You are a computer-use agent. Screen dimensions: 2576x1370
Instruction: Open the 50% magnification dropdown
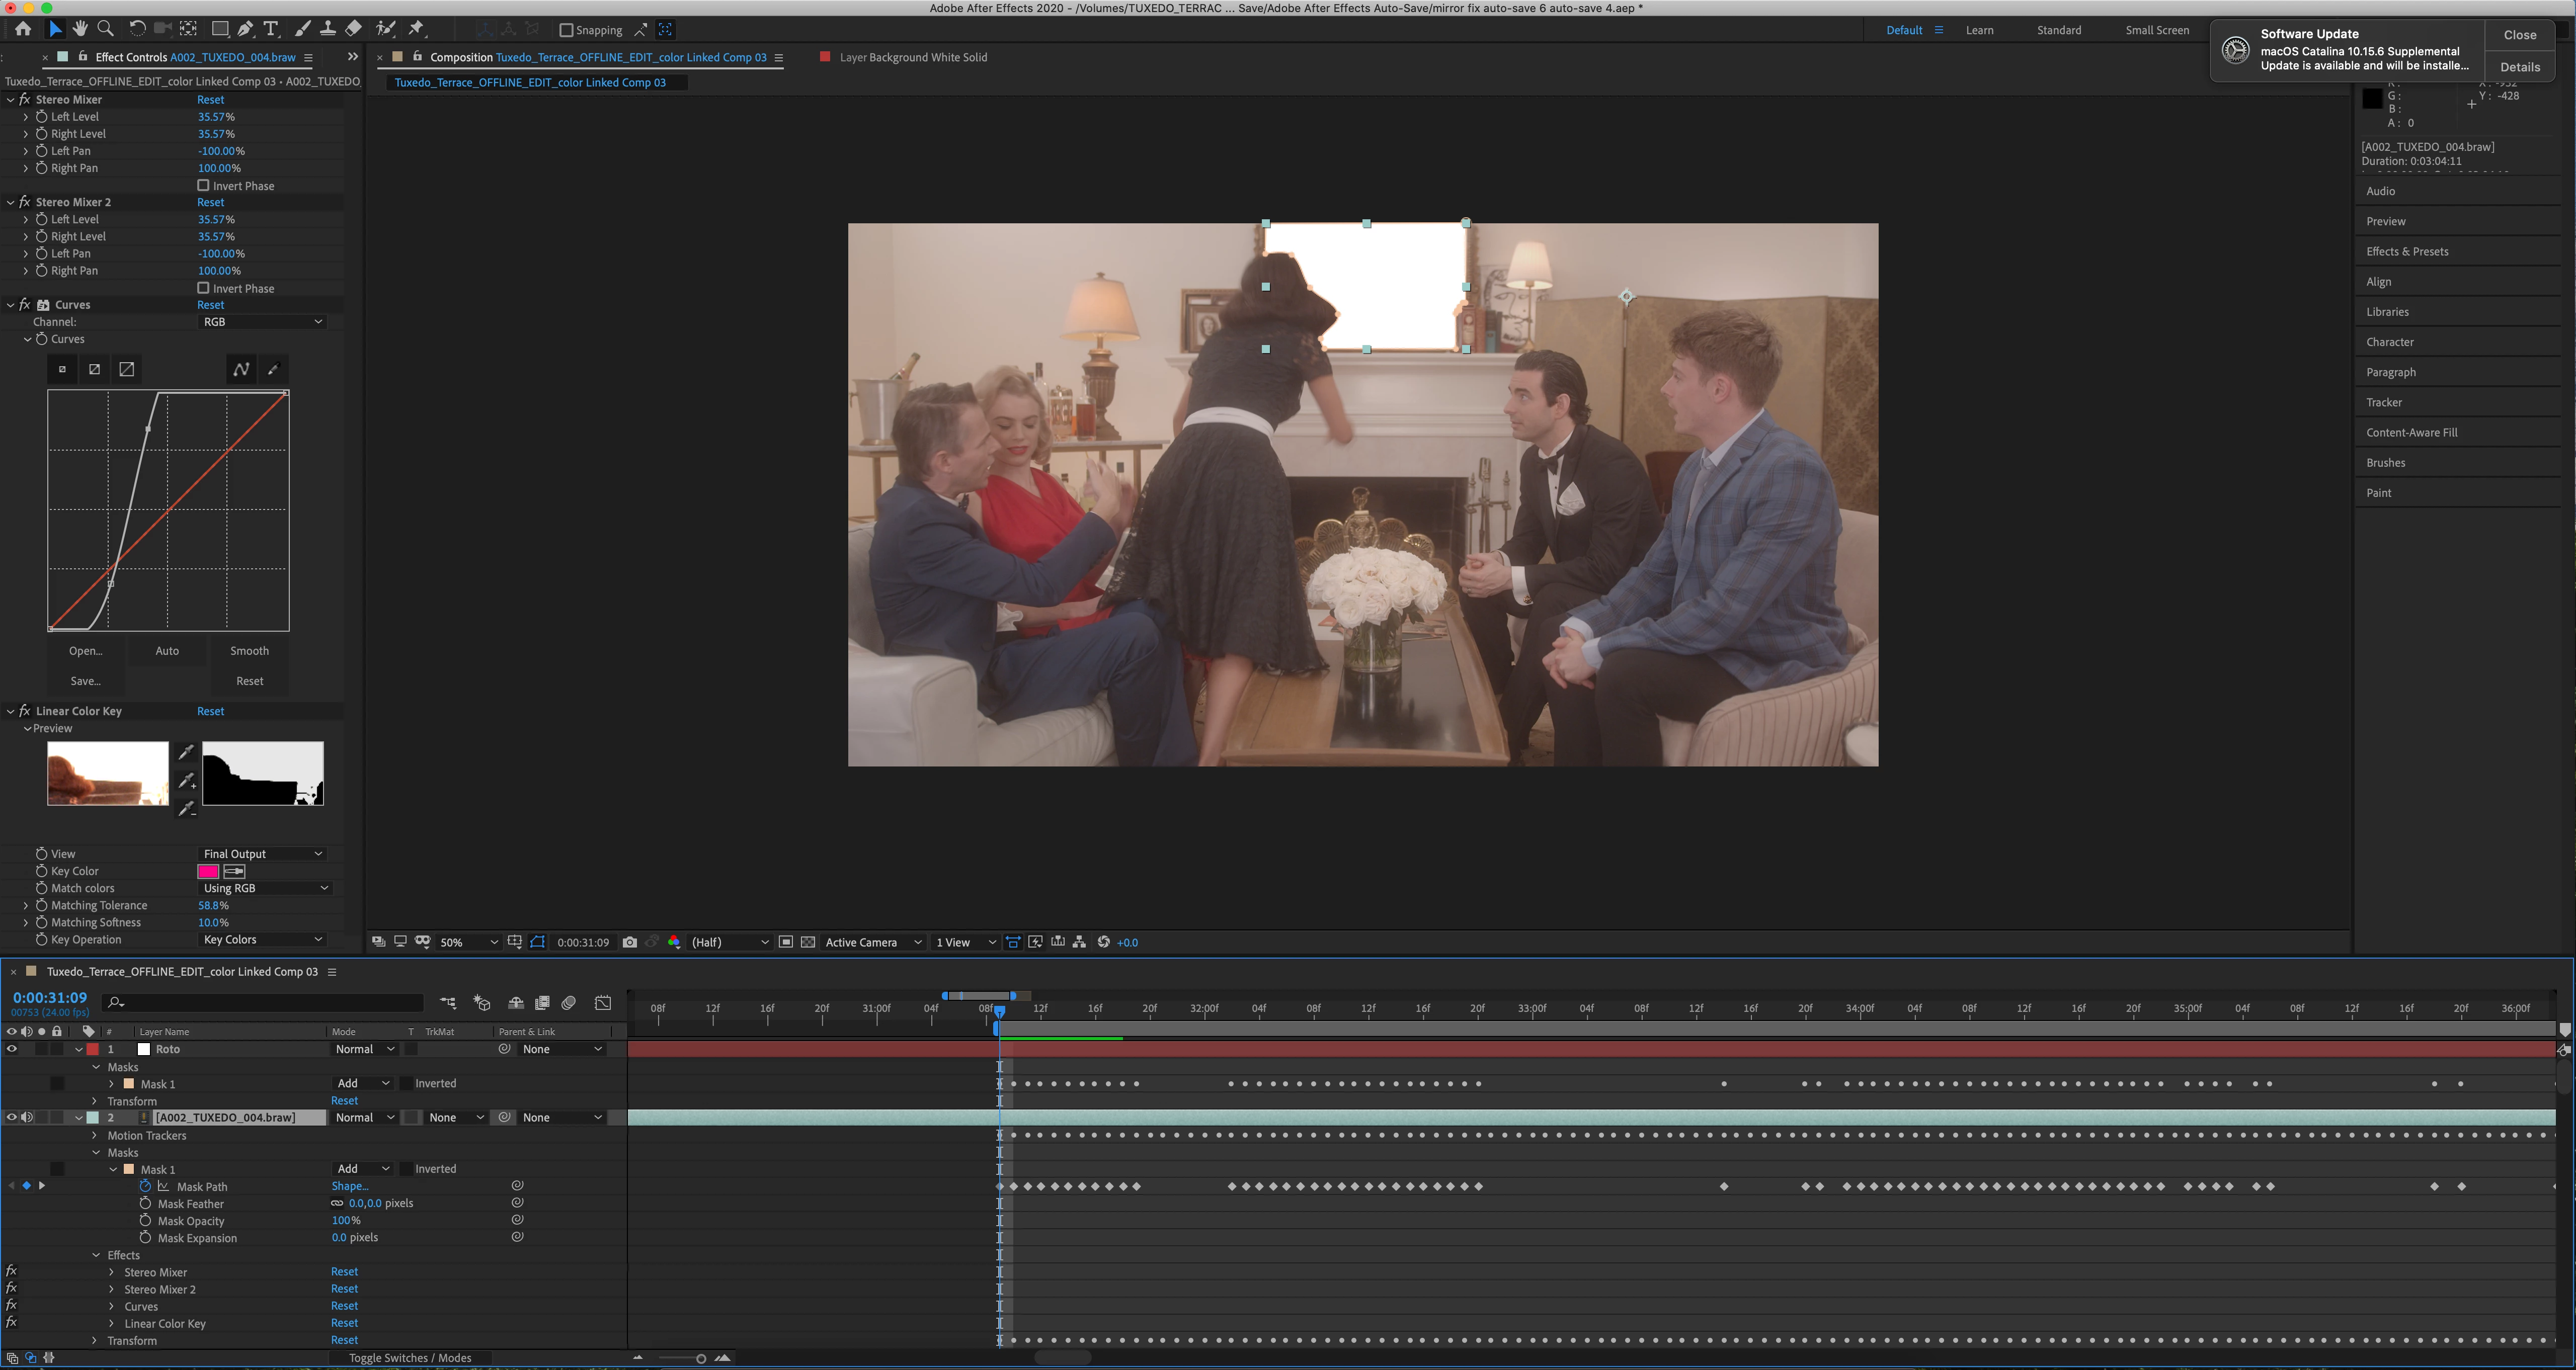coord(468,943)
